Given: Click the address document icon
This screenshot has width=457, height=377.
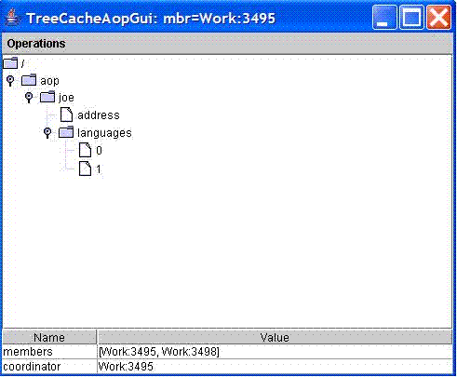Looking at the screenshot, I should point(66,114).
